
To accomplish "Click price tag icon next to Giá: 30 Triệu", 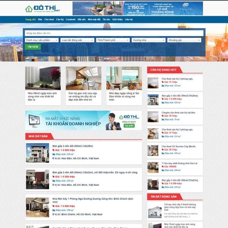I will click(x=163, y=150).
